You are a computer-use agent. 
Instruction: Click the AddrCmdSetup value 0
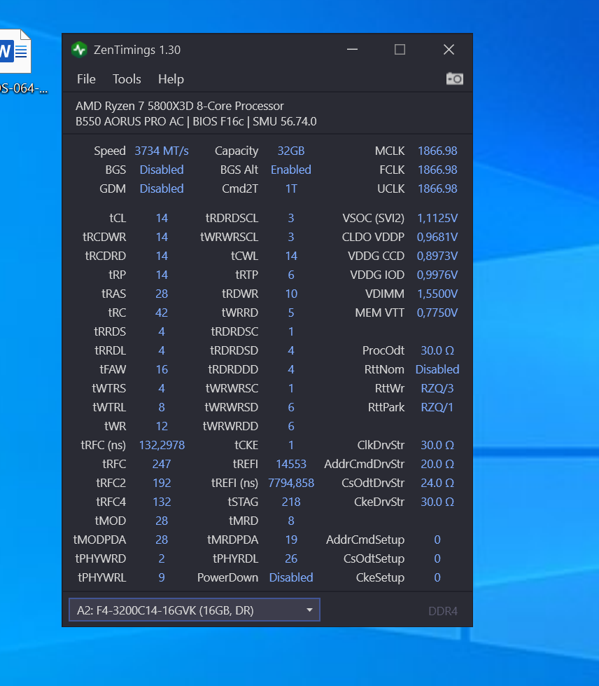[x=437, y=540]
